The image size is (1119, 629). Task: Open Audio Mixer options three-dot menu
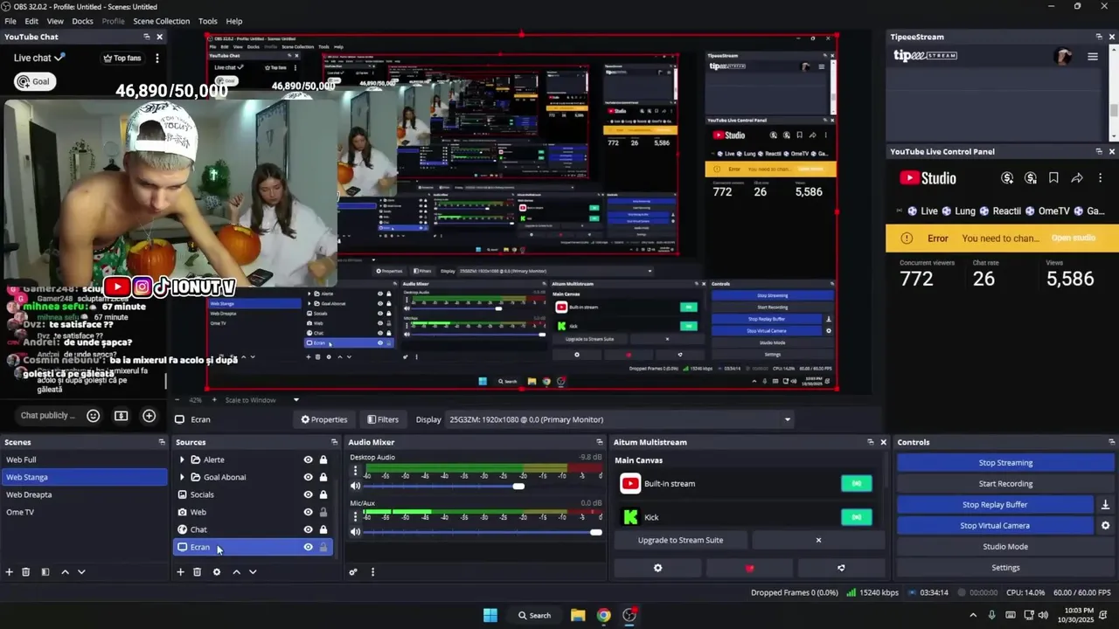pos(372,572)
